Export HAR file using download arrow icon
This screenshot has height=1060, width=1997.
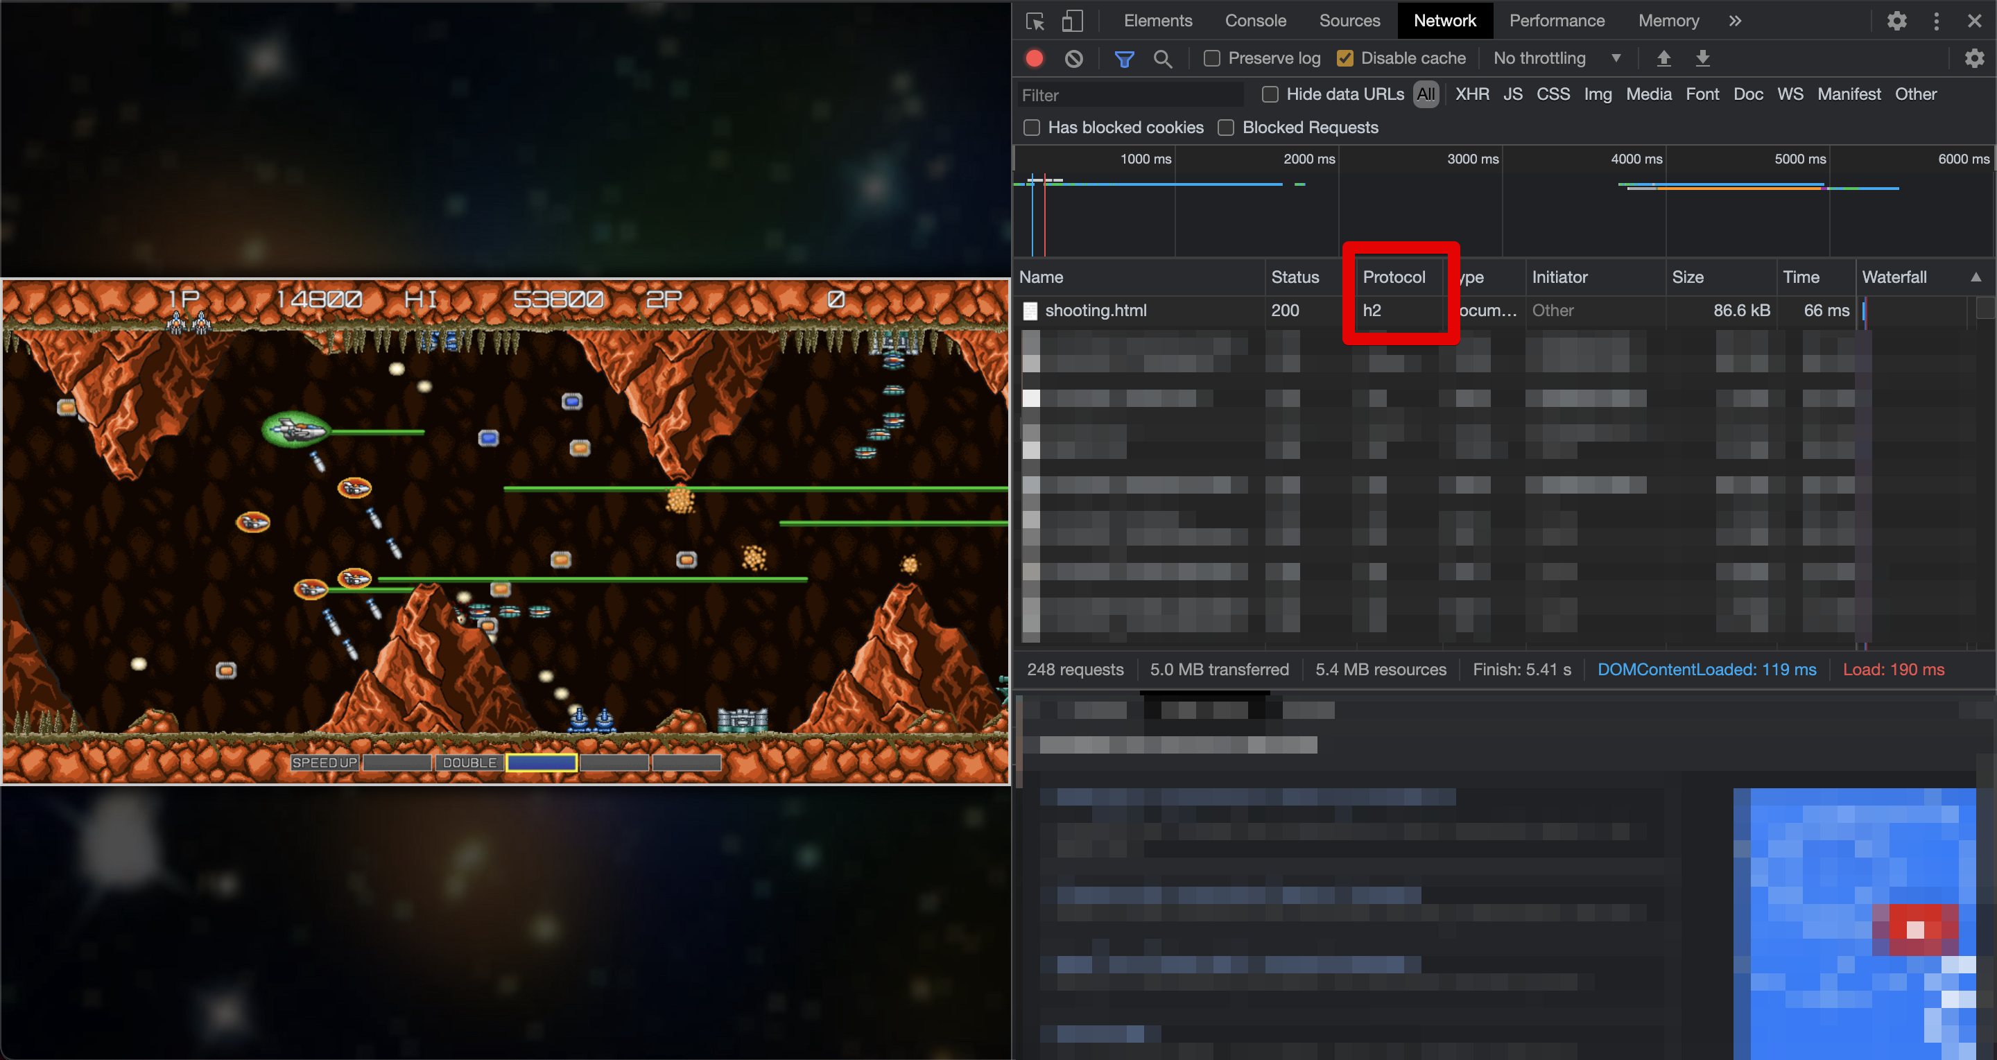coord(1703,58)
